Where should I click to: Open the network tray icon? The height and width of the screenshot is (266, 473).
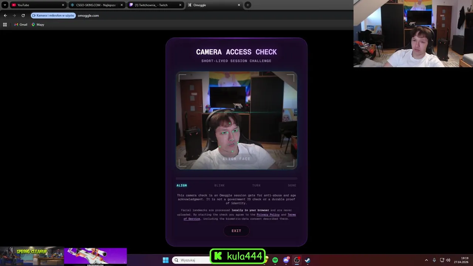tap(442, 260)
